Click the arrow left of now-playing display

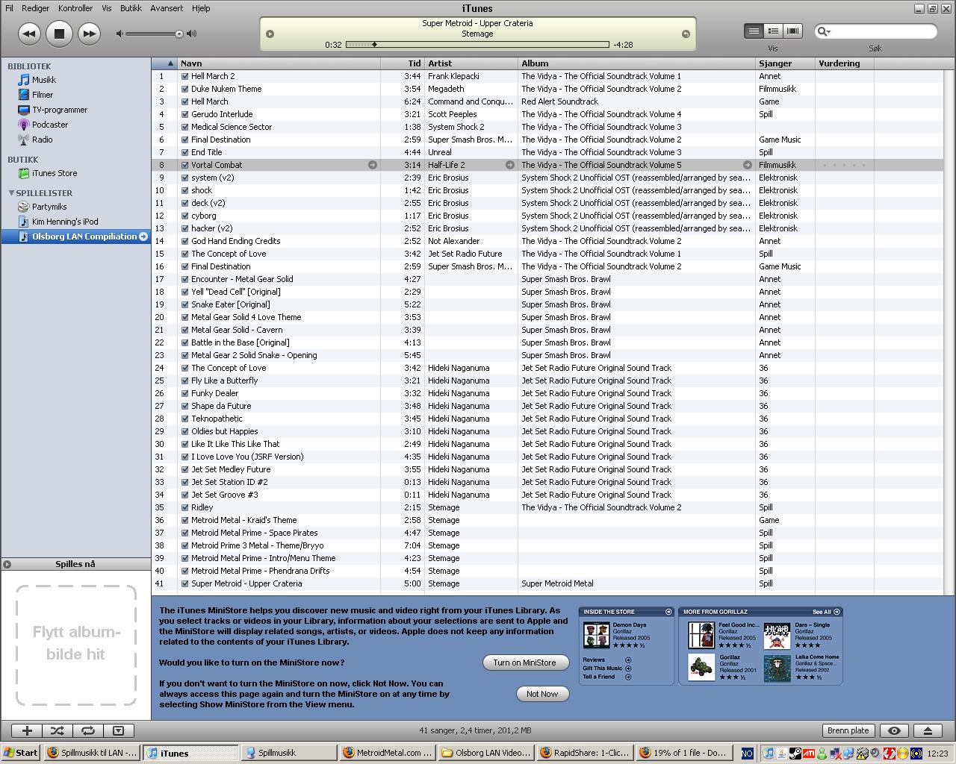270,34
